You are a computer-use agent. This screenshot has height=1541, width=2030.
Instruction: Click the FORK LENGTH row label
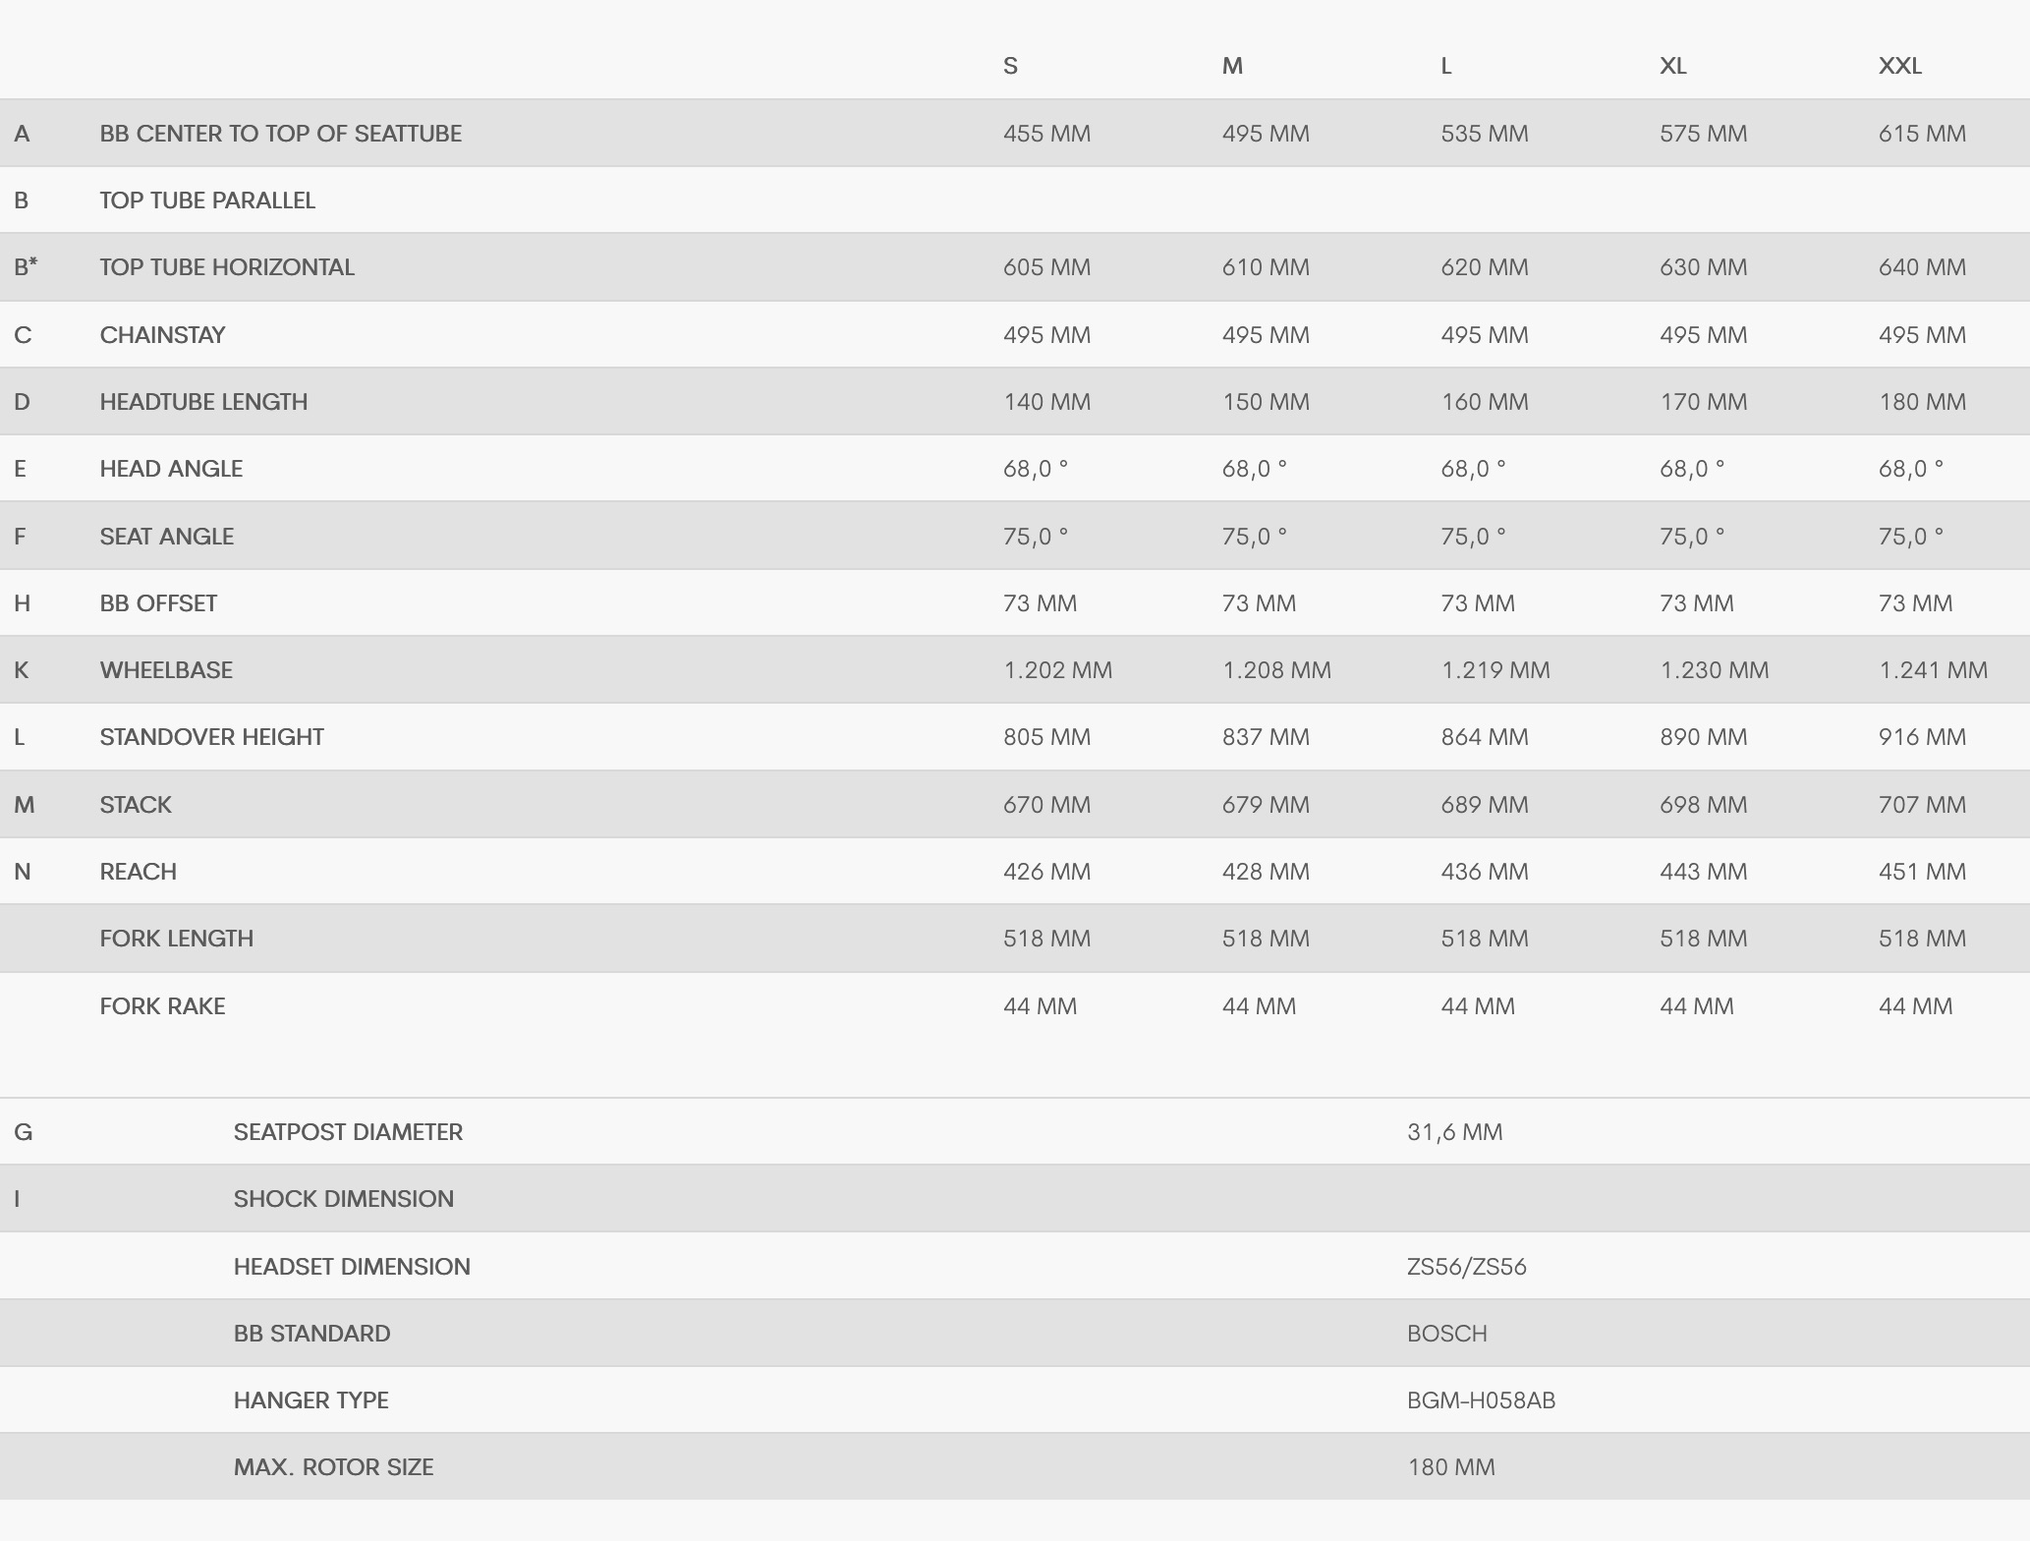[176, 939]
